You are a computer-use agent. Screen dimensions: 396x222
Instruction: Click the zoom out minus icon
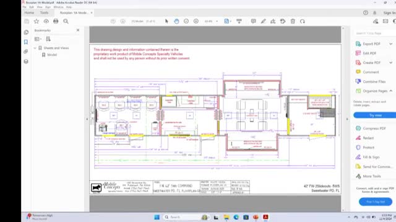click(186, 22)
